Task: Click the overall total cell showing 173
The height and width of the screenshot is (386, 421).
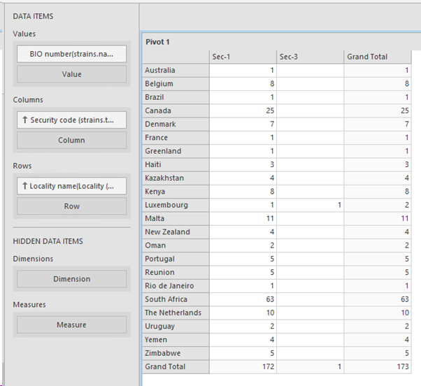Action: pyautogui.click(x=378, y=366)
